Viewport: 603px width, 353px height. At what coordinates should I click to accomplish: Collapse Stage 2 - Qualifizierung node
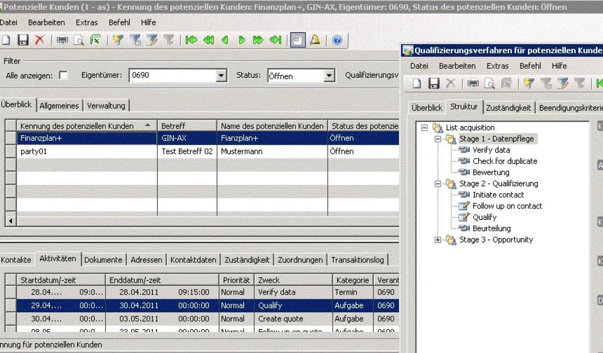(438, 184)
